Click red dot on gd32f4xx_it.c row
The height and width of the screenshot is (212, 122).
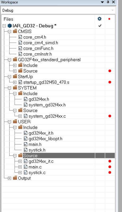coord(110,161)
